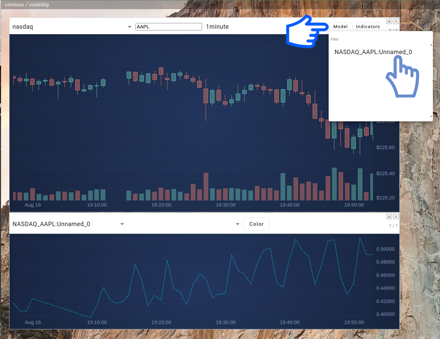440x339 pixels.
Task: Click the Model button
Action: tap(340, 27)
